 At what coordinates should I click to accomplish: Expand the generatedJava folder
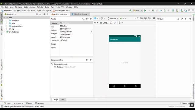(7, 26)
